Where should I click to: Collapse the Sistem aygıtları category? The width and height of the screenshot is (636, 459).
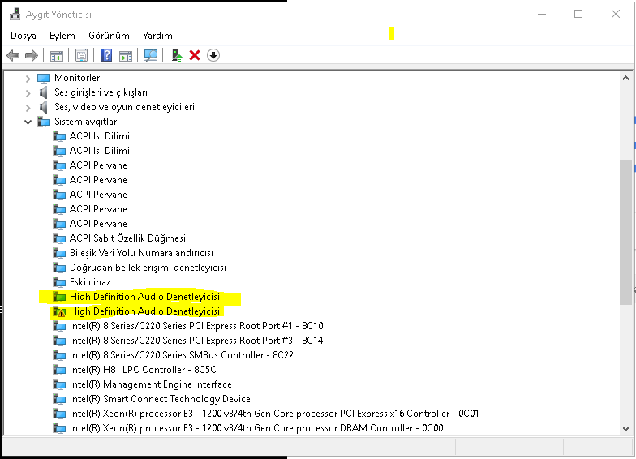click(x=28, y=122)
